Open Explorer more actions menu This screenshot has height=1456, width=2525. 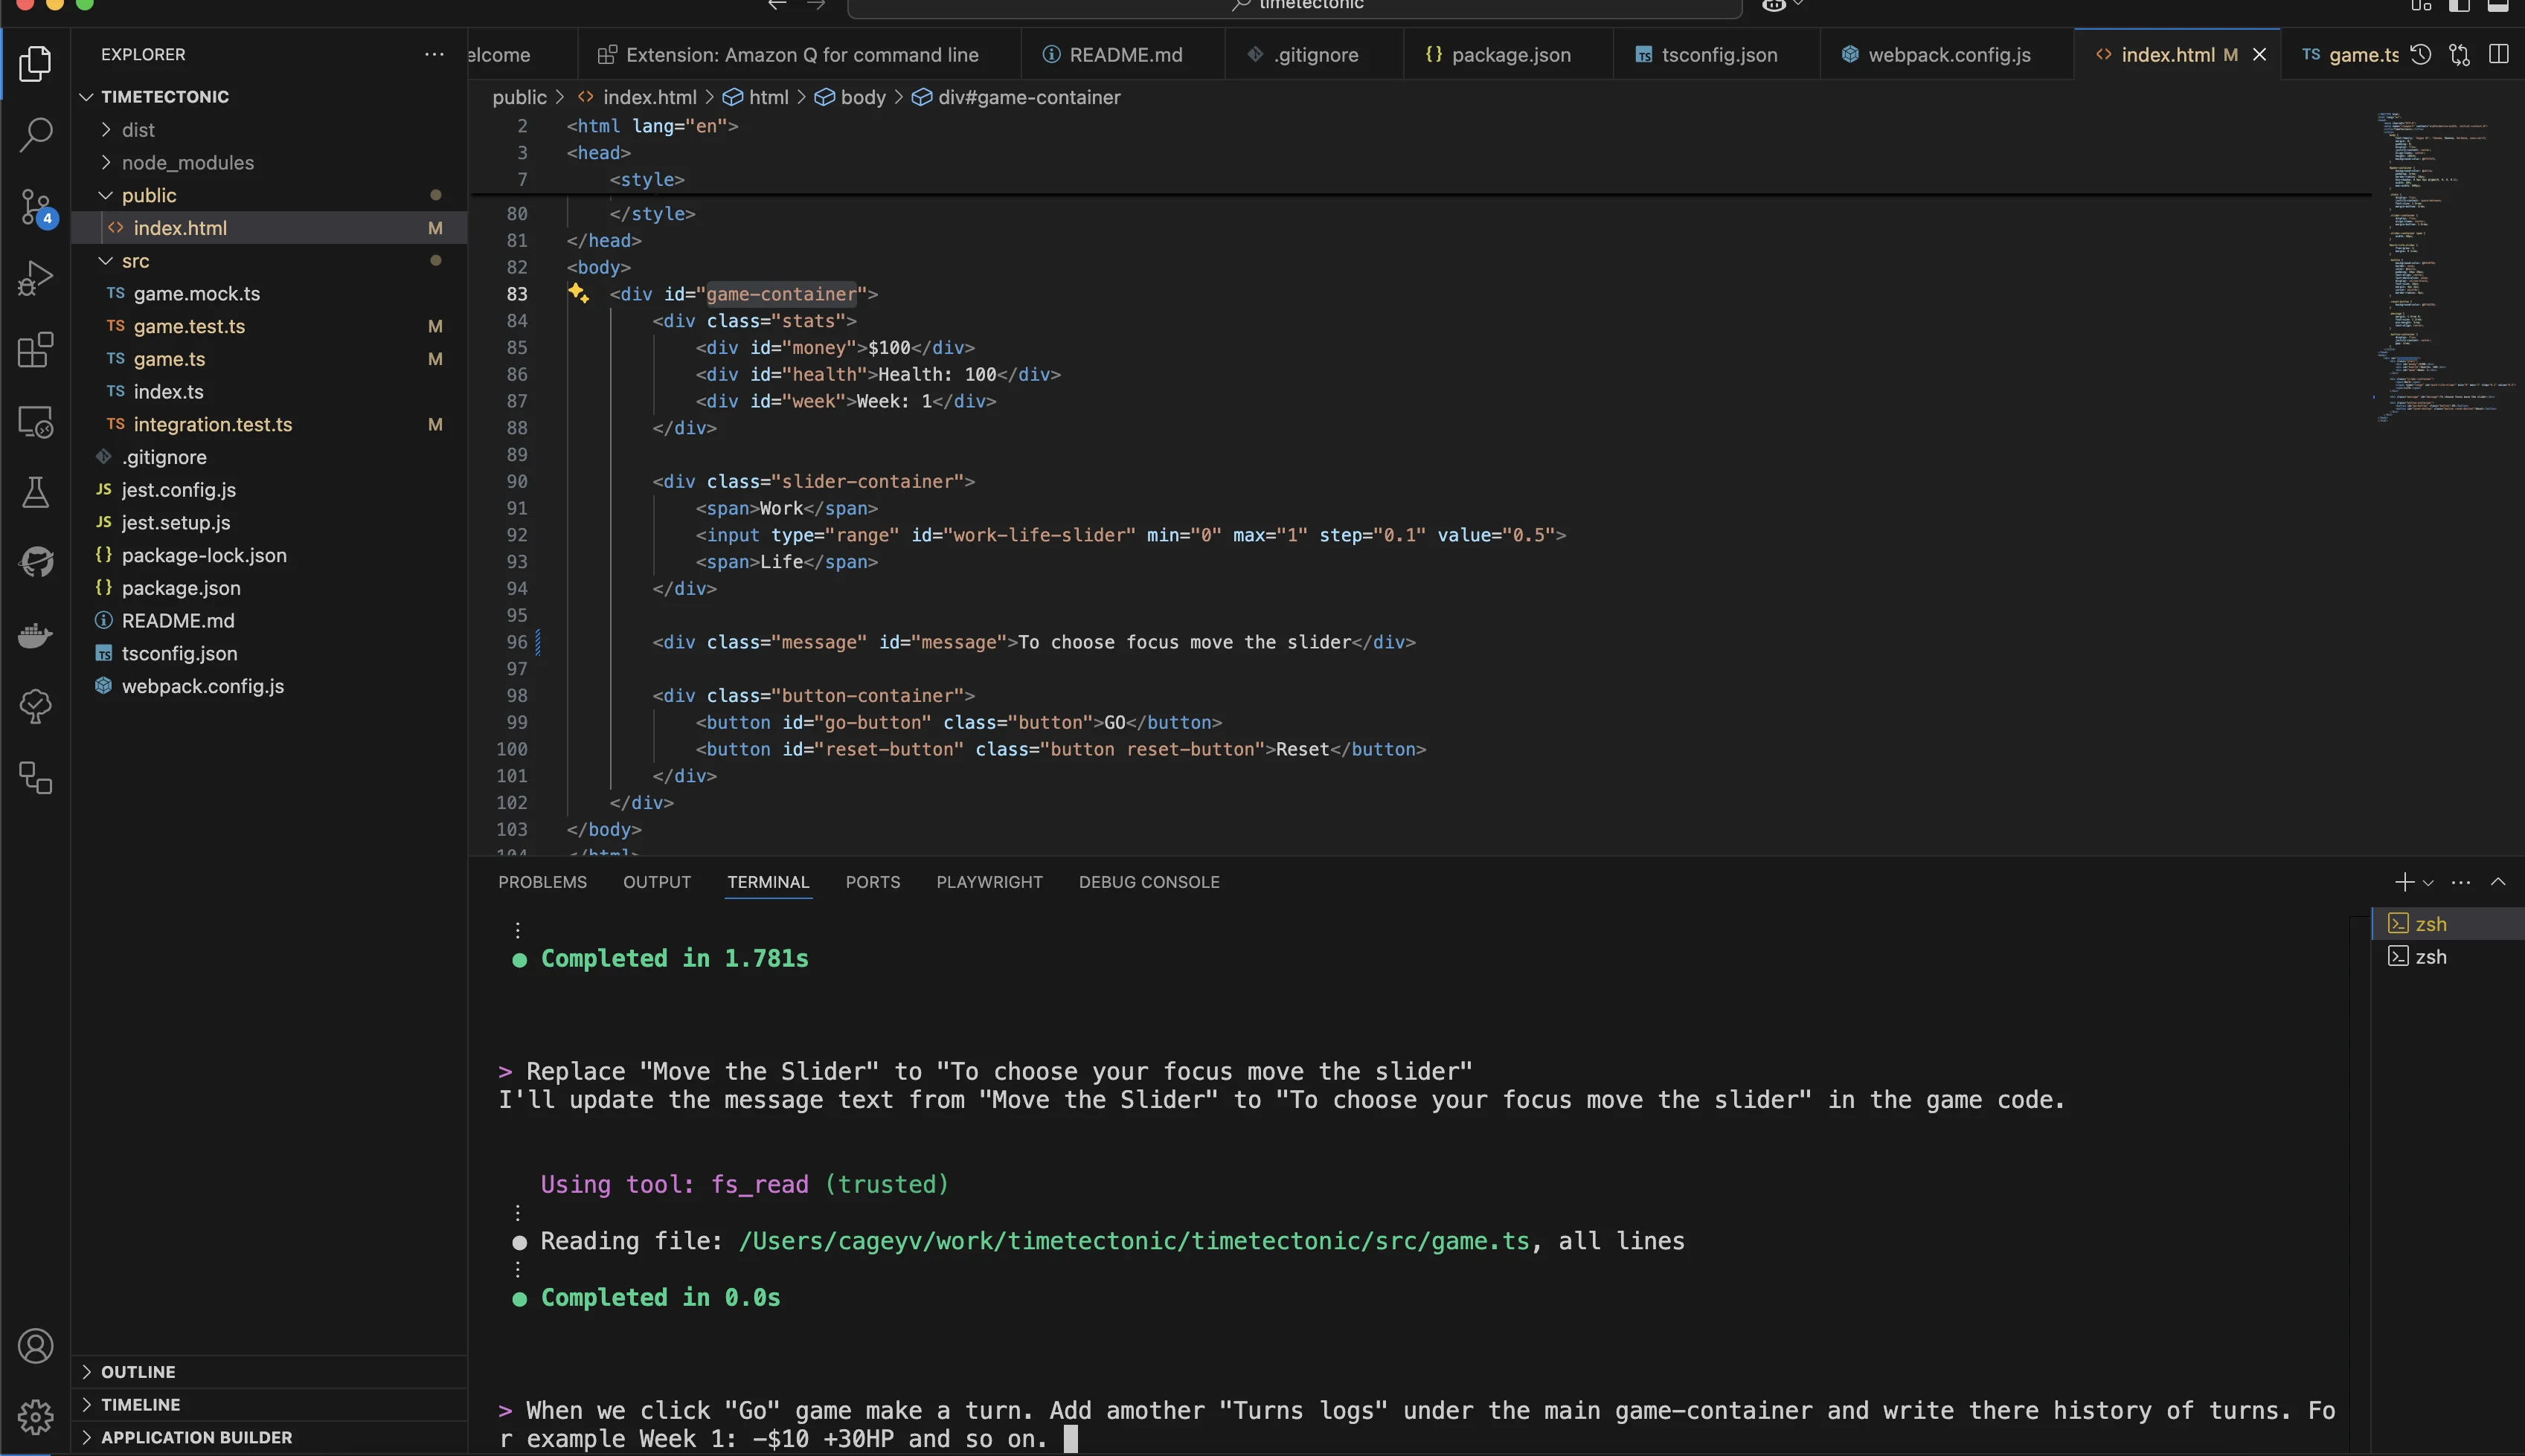pyautogui.click(x=434, y=54)
